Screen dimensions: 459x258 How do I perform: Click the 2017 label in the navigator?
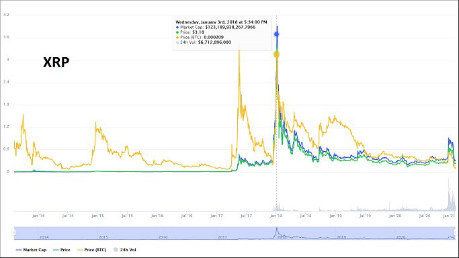(x=222, y=237)
